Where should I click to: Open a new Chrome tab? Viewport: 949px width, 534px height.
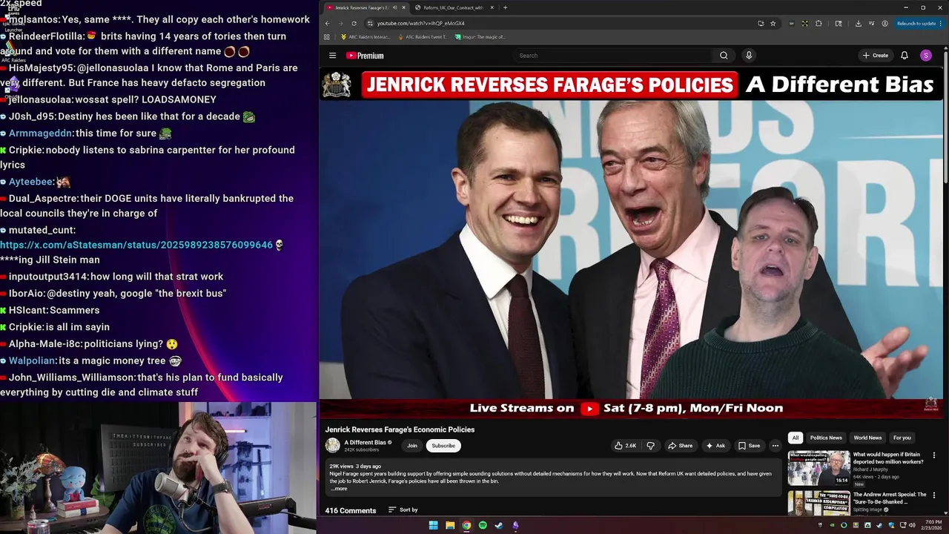[505, 7]
